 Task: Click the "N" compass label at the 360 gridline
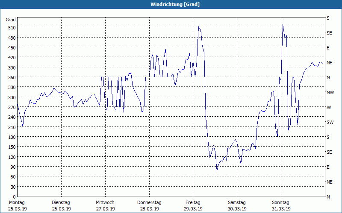pyautogui.click(x=328, y=78)
